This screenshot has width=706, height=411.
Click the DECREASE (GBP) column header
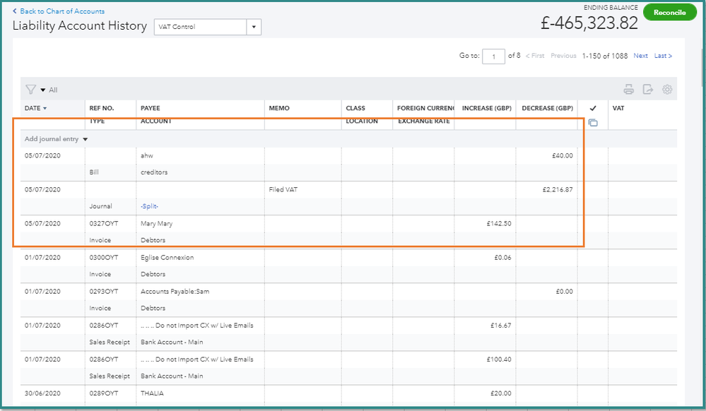546,108
